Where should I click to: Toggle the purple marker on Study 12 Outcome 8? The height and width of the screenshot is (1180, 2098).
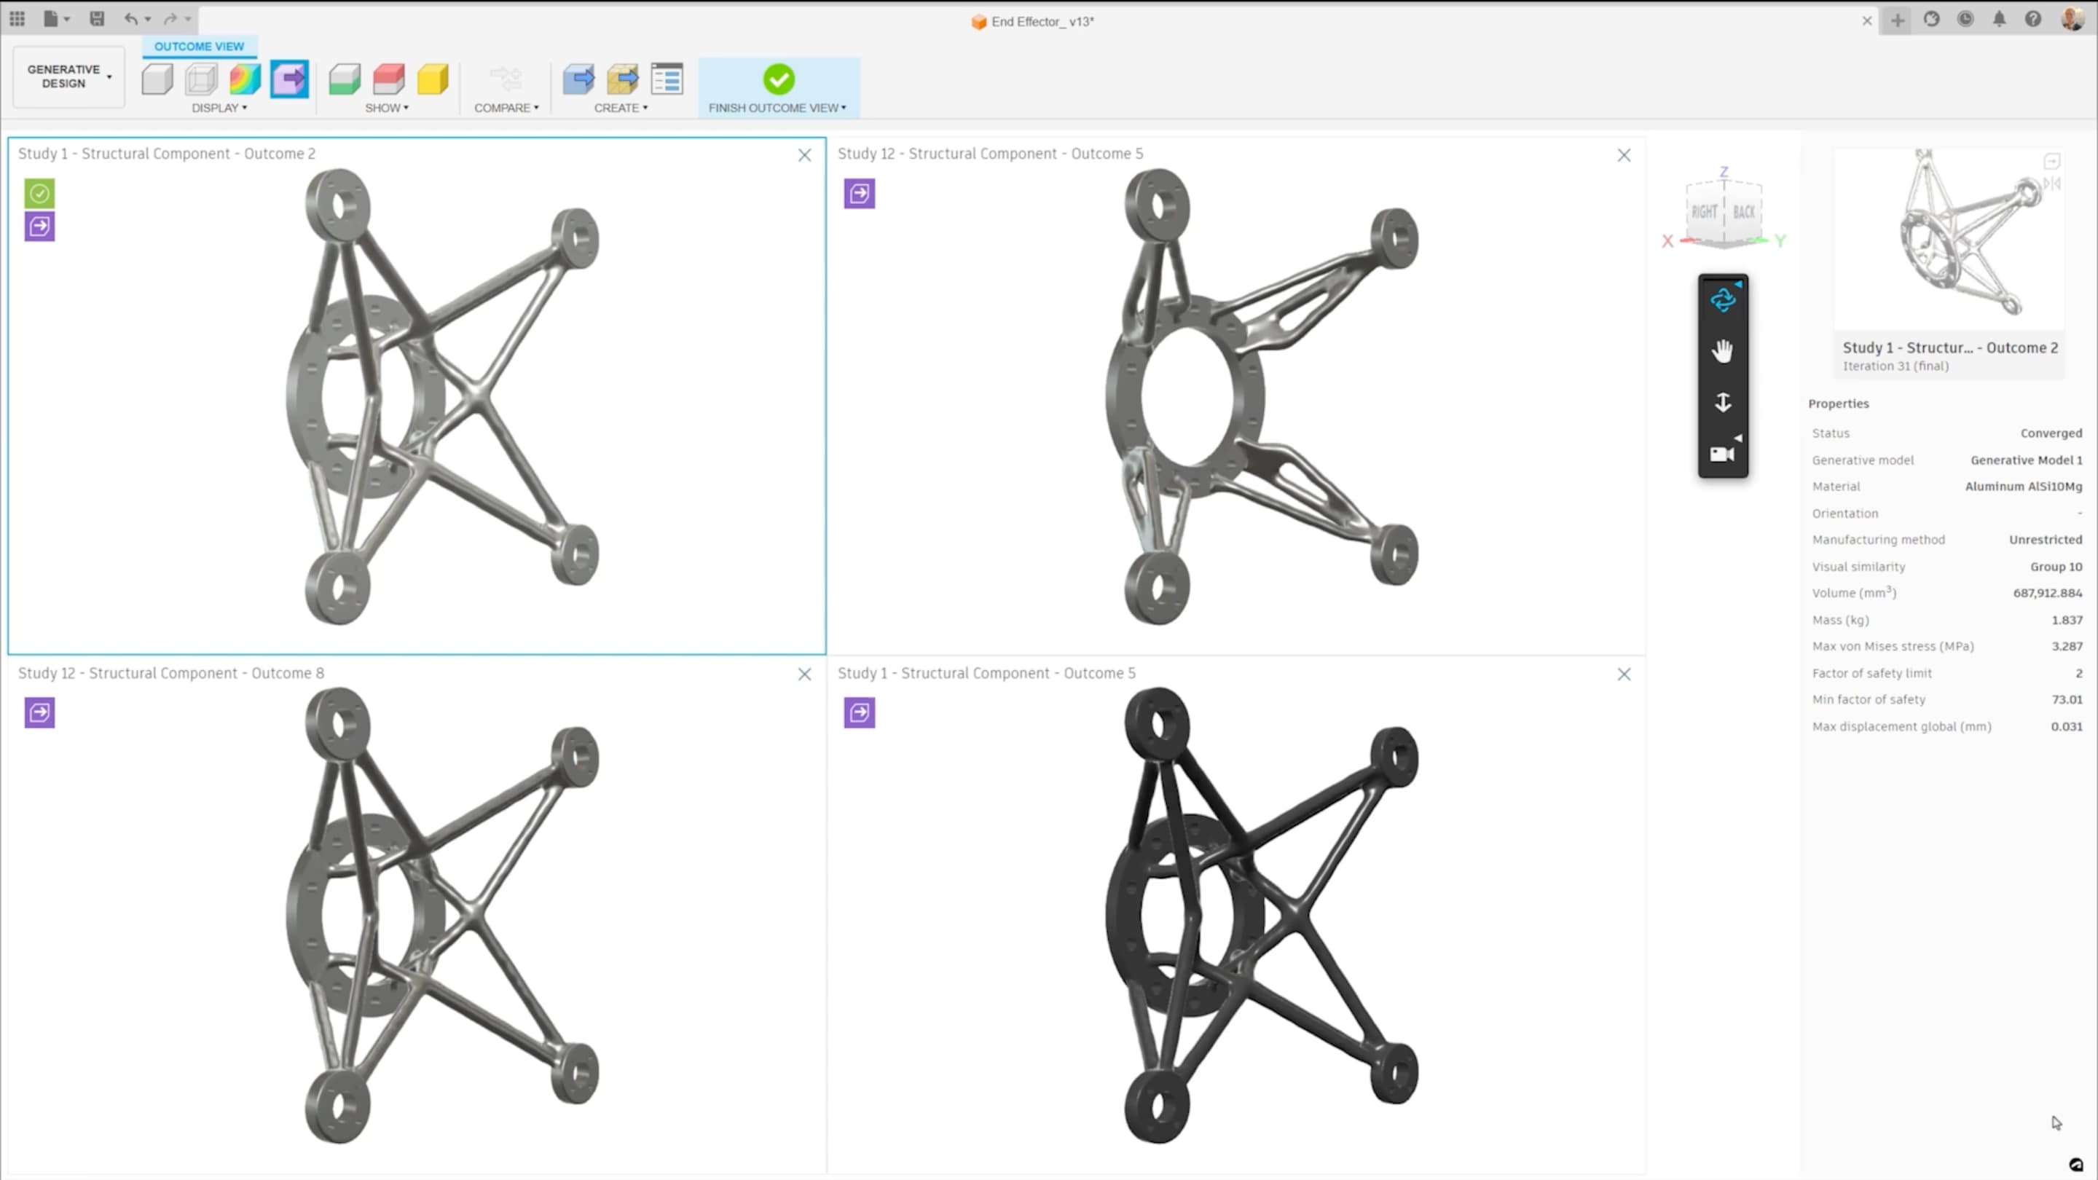[x=39, y=712]
